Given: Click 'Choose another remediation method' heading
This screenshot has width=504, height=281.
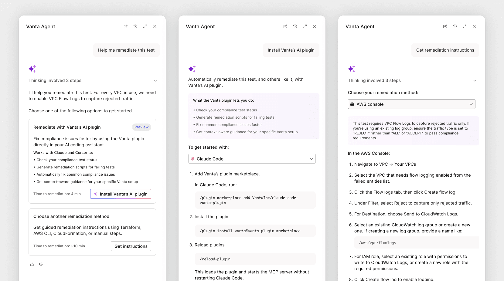Looking at the screenshot, I should [71, 216].
